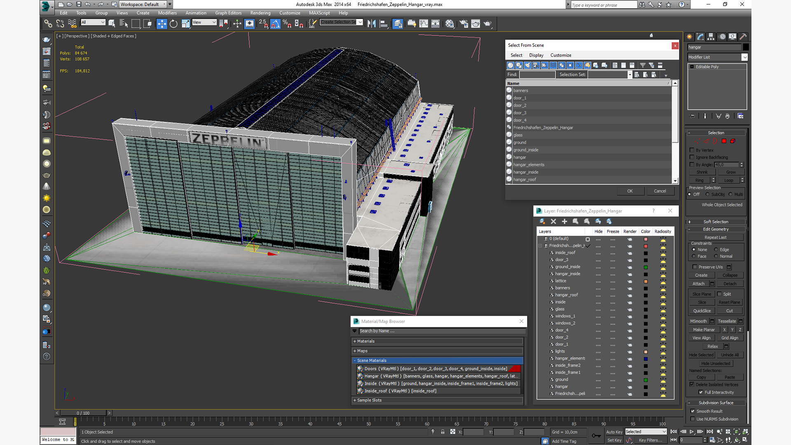
Task: Enable Preserve UVs checkbox
Action: click(695, 267)
